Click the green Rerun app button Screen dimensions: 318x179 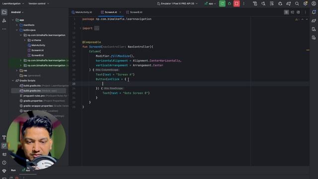(x=222, y=3)
